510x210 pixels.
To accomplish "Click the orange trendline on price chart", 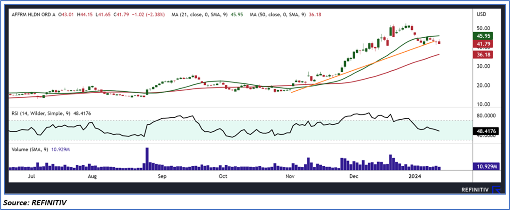I will (363, 67).
